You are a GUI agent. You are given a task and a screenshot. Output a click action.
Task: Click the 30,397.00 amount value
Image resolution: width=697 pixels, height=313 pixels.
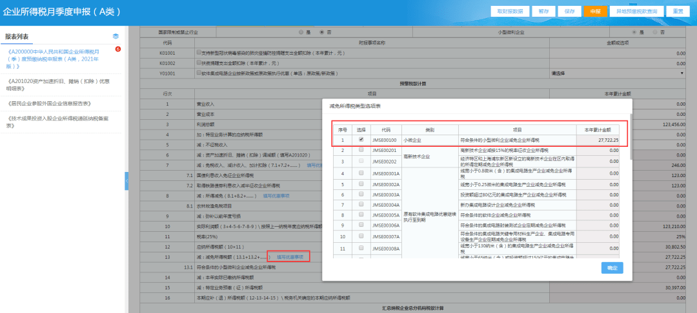point(674,287)
